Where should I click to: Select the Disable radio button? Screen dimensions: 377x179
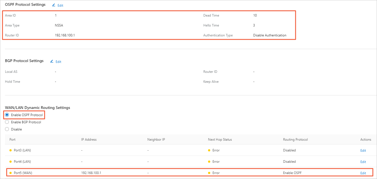pyautogui.click(x=7, y=129)
